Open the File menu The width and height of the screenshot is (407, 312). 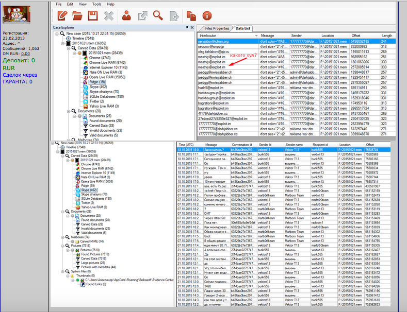pos(59,4)
